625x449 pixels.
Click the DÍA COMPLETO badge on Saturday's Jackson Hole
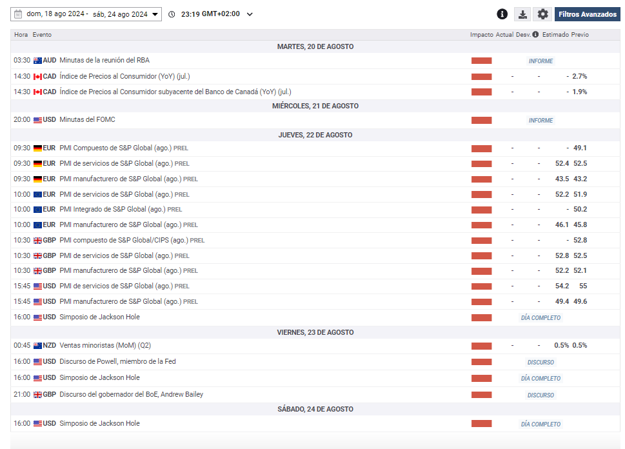(x=541, y=424)
